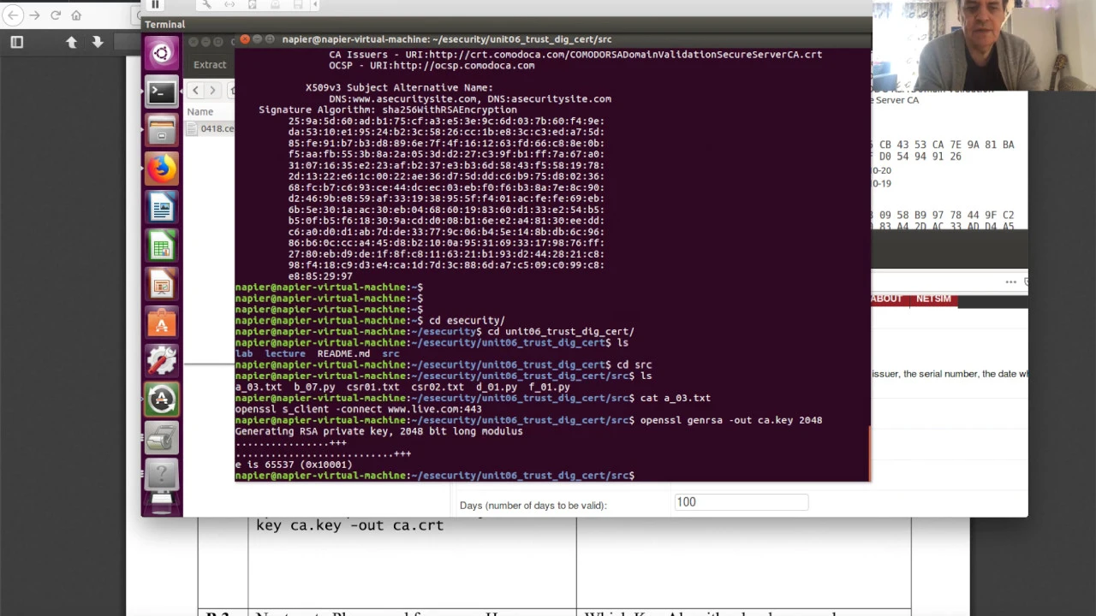Open the browser page actions ellipsis menu
The image size is (1096, 616).
pyautogui.click(x=1011, y=281)
